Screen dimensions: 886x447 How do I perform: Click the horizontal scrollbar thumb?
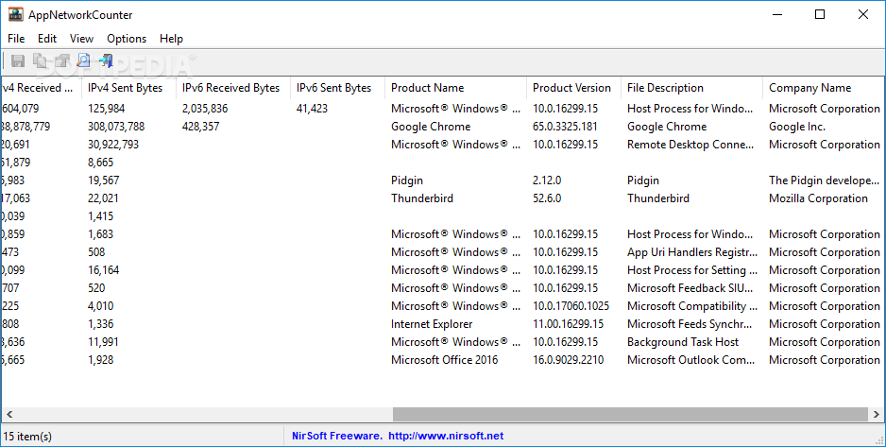click(x=630, y=414)
